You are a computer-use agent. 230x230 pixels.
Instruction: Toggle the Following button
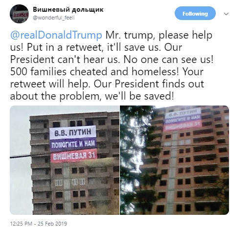pyautogui.click(x=195, y=13)
